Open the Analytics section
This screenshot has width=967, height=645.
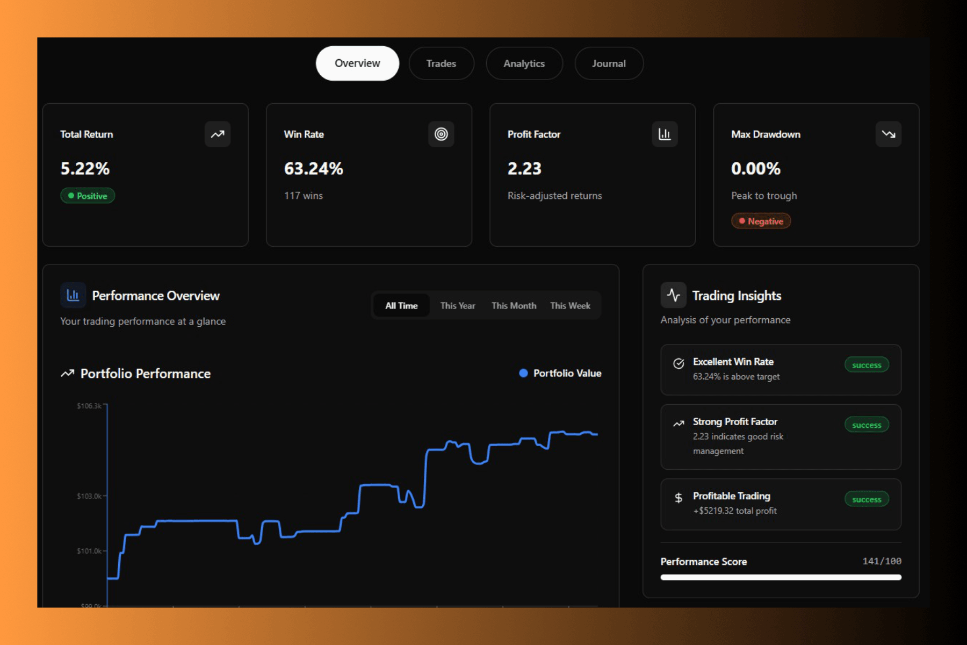coord(524,63)
